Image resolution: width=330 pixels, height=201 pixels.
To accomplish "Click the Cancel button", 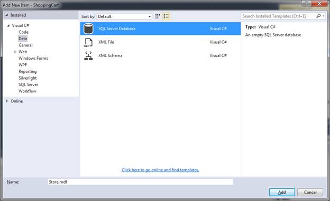I will tap(310, 192).
